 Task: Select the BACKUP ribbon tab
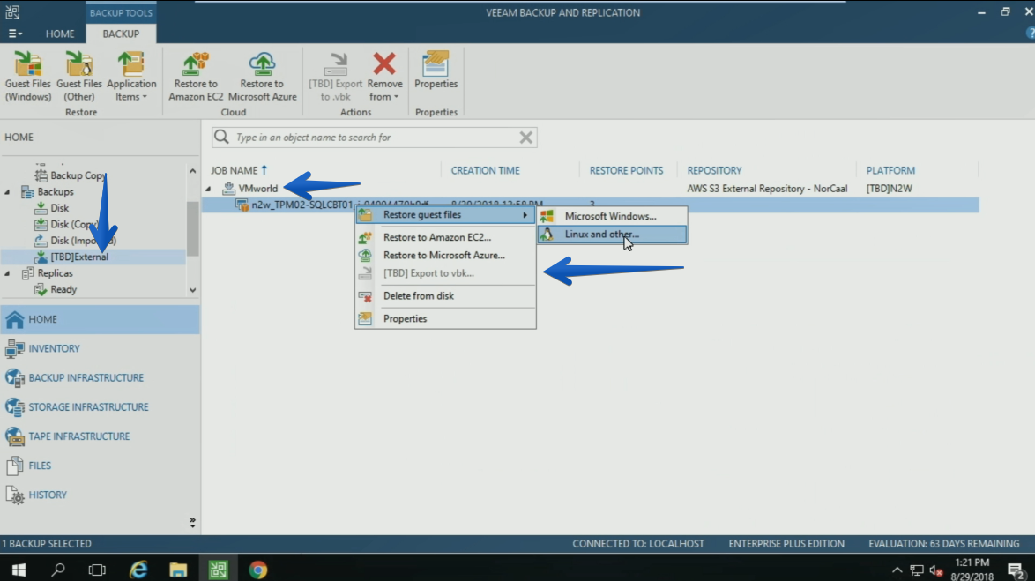coord(121,34)
